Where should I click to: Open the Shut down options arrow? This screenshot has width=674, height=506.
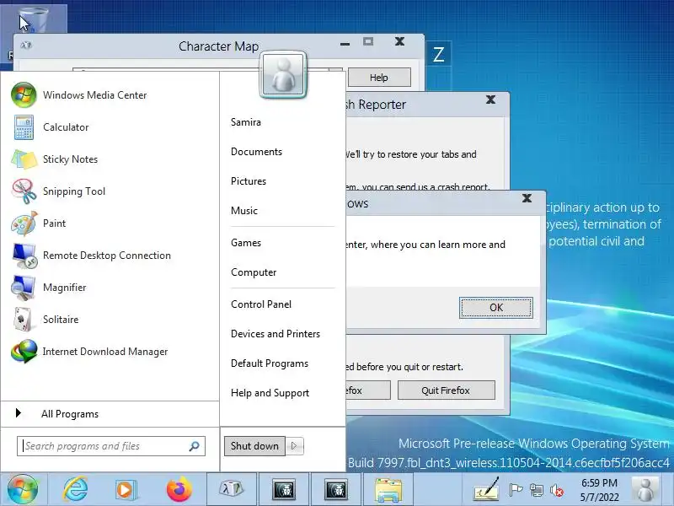[x=294, y=446]
